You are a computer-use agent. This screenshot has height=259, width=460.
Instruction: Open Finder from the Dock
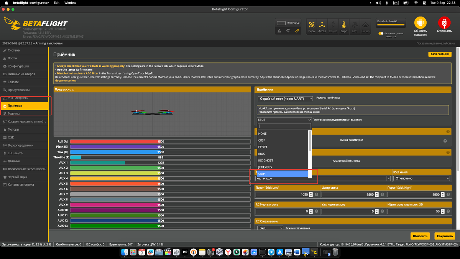[x=125, y=252]
